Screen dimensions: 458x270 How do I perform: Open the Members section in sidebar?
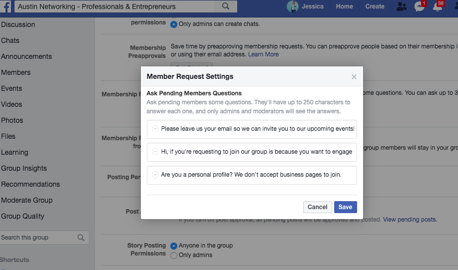coord(16,72)
